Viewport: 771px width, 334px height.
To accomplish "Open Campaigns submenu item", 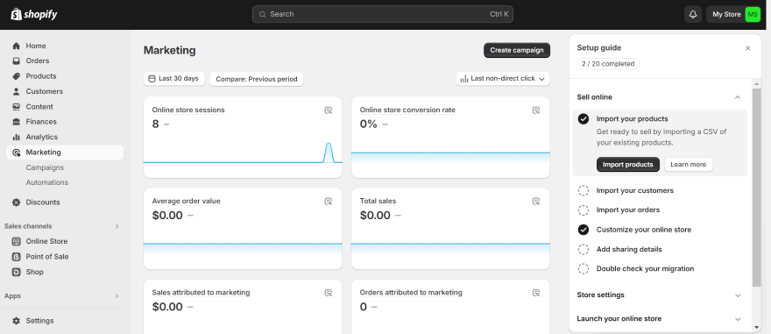I will coord(45,167).
